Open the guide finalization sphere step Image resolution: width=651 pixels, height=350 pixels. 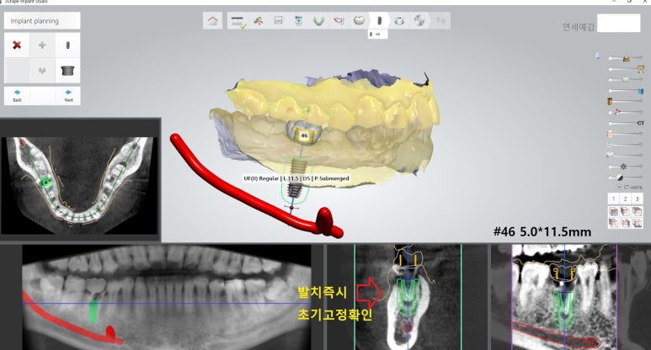coord(419,21)
